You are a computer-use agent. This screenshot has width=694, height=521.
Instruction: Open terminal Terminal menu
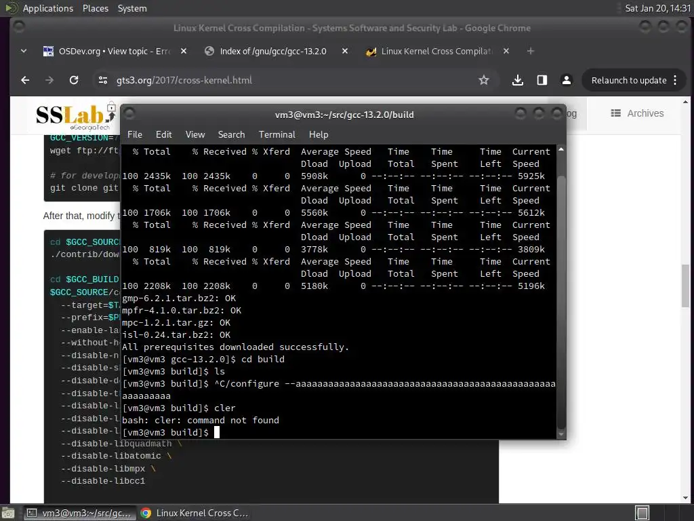(277, 135)
